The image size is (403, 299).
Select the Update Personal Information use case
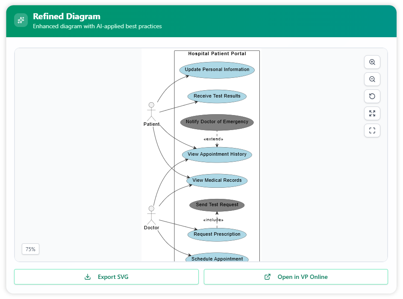(x=217, y=70)
